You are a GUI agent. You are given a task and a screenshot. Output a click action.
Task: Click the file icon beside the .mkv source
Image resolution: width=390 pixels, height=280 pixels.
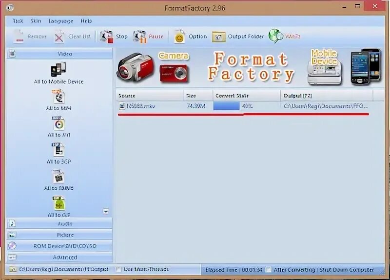(x=122, y=106)
